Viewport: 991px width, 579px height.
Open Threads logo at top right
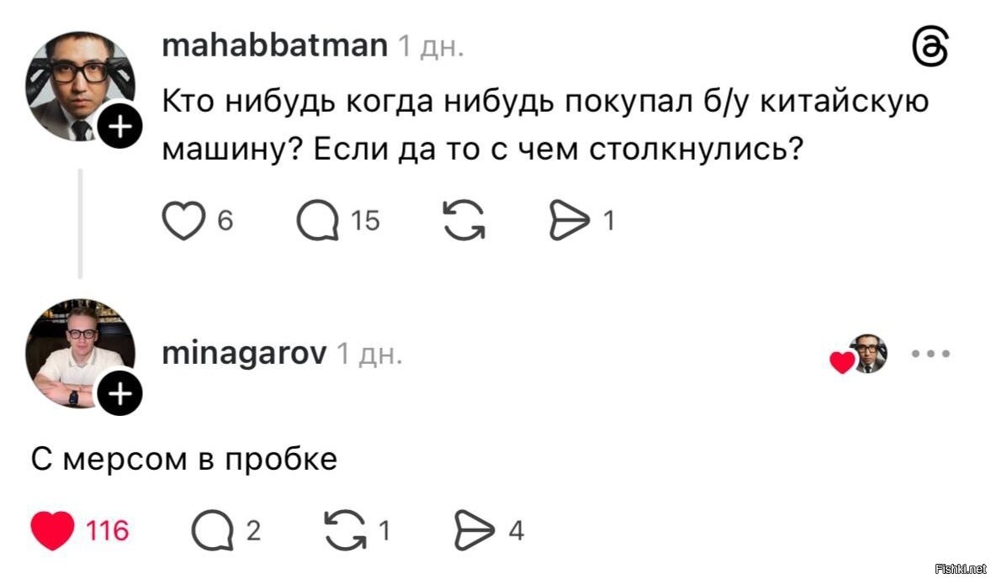[930, 47]
